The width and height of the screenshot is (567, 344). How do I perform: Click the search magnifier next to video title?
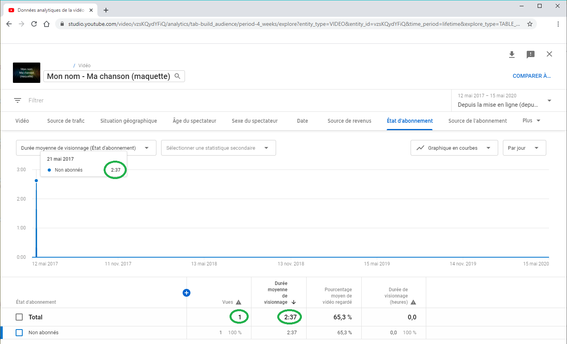coord(178,76)
